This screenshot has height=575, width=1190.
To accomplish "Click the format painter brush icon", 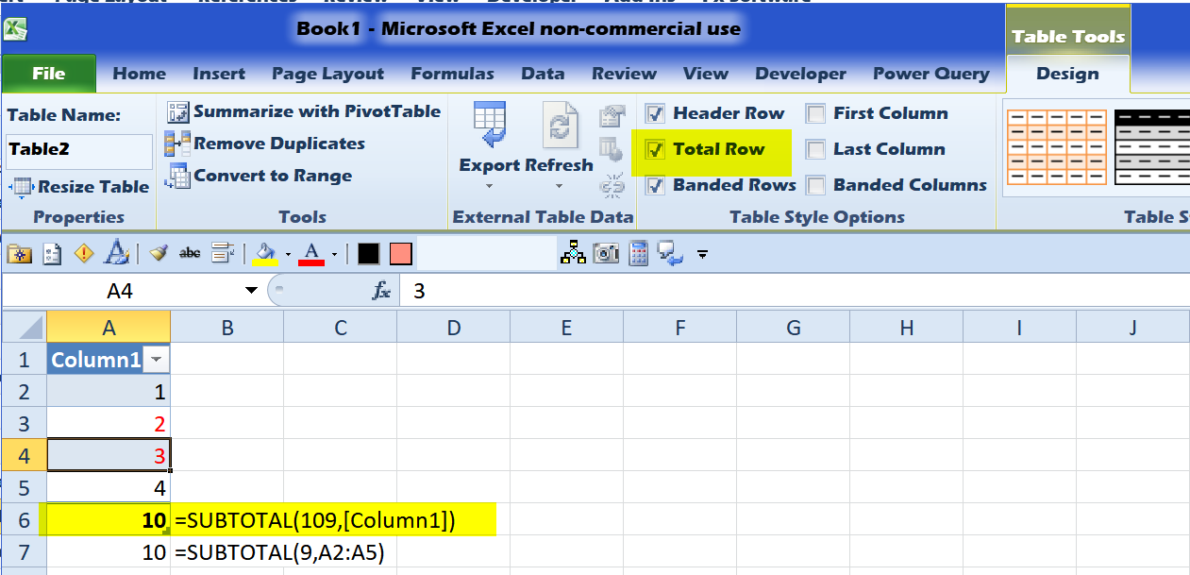I will coord(159,253).
